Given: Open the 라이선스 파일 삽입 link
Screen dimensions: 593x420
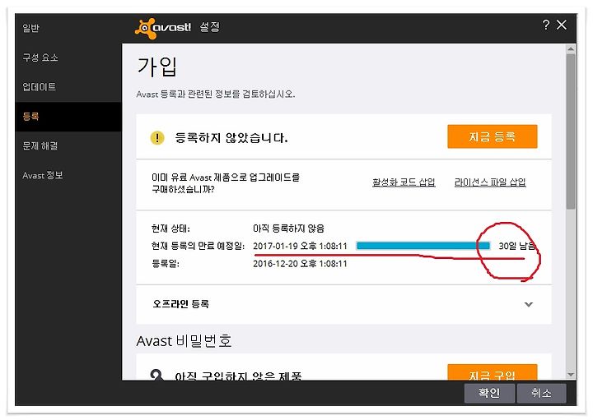Looking at the screenshot, I should (490, 182).
